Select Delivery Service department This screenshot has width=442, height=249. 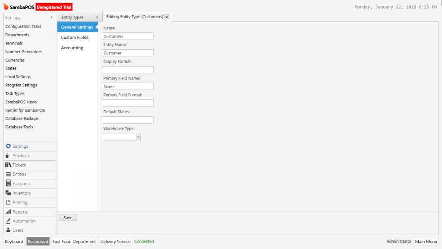[x=115, y=242]
